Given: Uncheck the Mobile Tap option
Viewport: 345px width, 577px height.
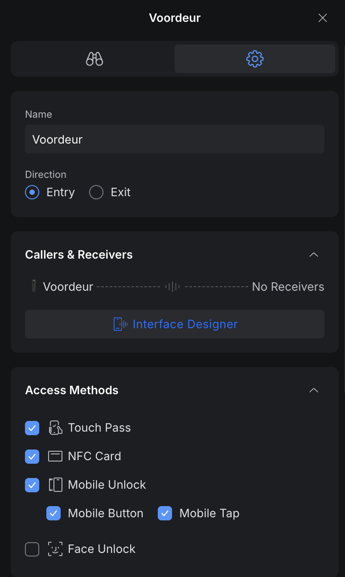Looking at the screenshot, I should tap(165, 514).
